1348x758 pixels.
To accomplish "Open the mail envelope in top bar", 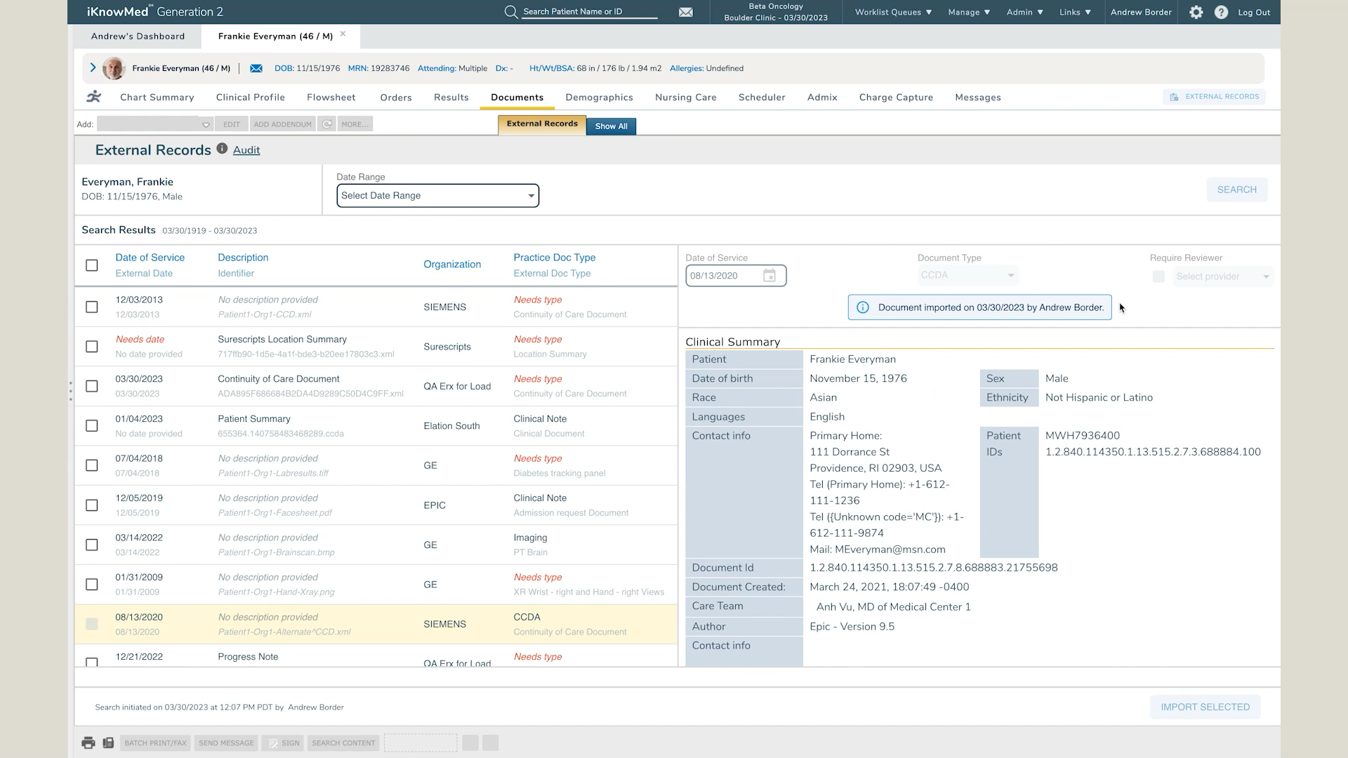I will (686, 12).
